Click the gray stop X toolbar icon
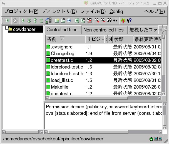The image size is (169, 144). [x=15, y=21]
